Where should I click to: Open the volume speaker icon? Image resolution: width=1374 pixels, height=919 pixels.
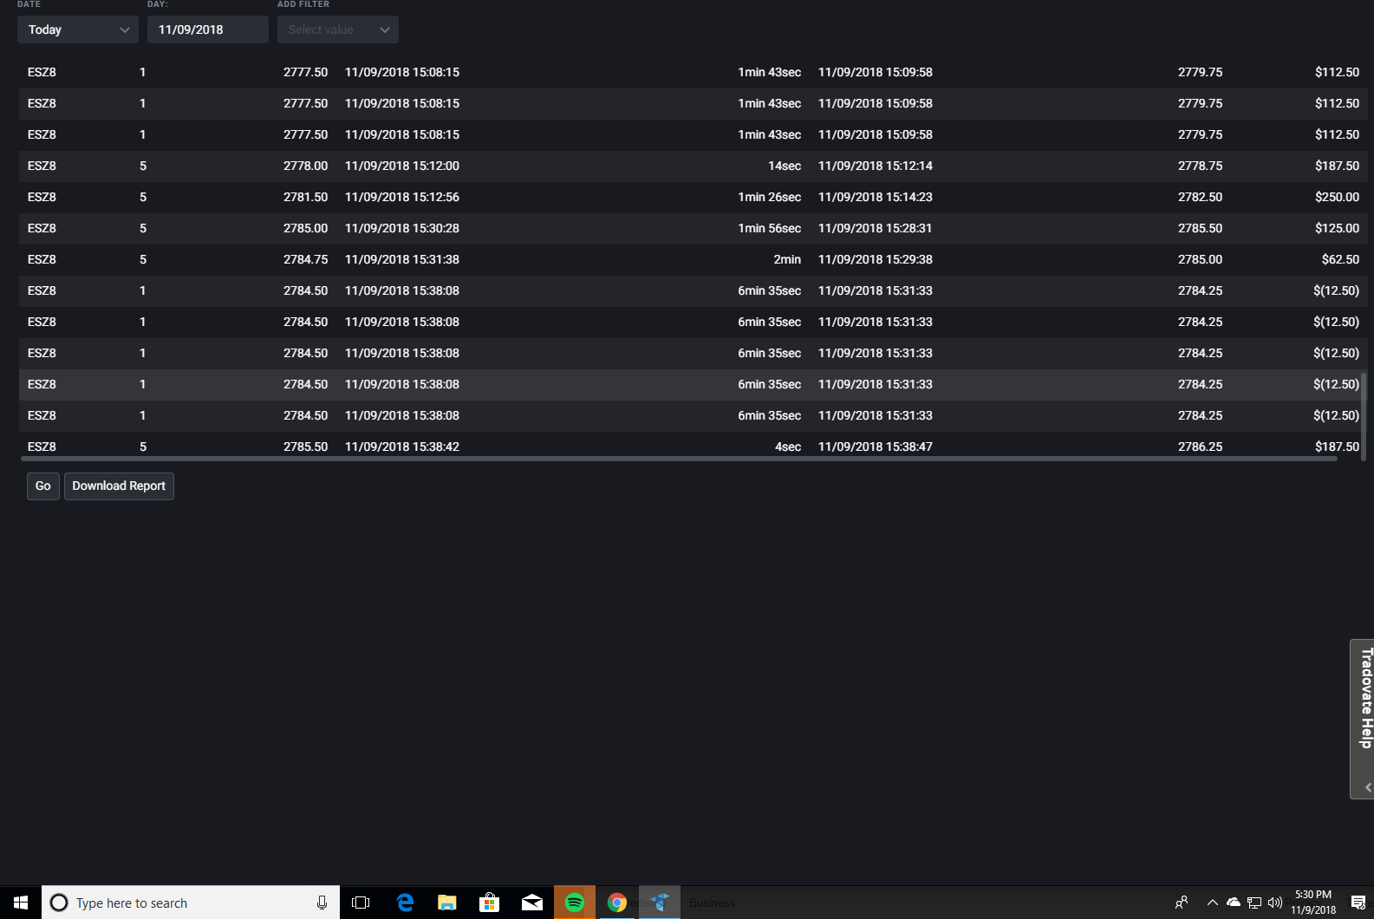click(1274, 903)
